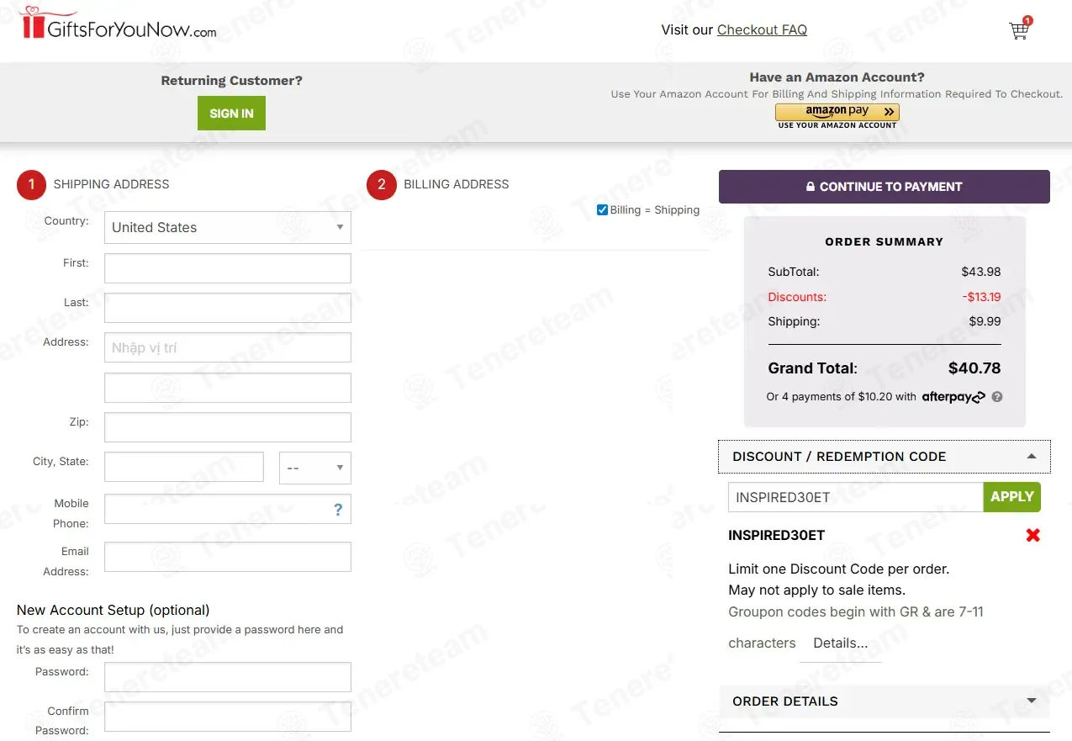Image resolution: width=1072 pixels, height=741 pixels.
Task: Click Continue to Payment
Action: point(885,187)
